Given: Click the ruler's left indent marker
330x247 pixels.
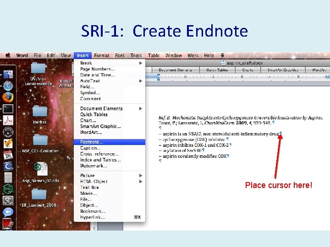Looking at the screenshot, I should click(159, 78).
